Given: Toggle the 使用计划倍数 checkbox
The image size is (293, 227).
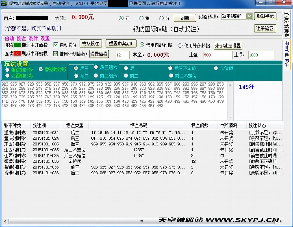Looking at the screenshot, I should coord(56,54).
